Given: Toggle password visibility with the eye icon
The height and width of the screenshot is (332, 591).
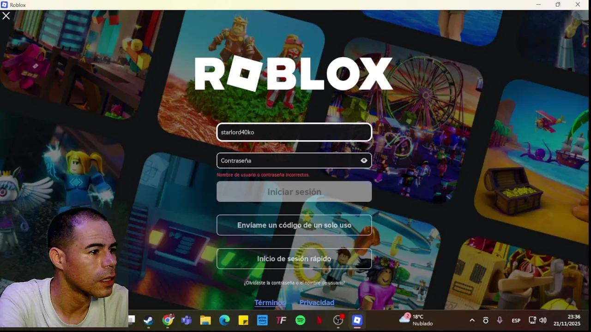Looking at the screenshot, I should click(x=364, y=160).
